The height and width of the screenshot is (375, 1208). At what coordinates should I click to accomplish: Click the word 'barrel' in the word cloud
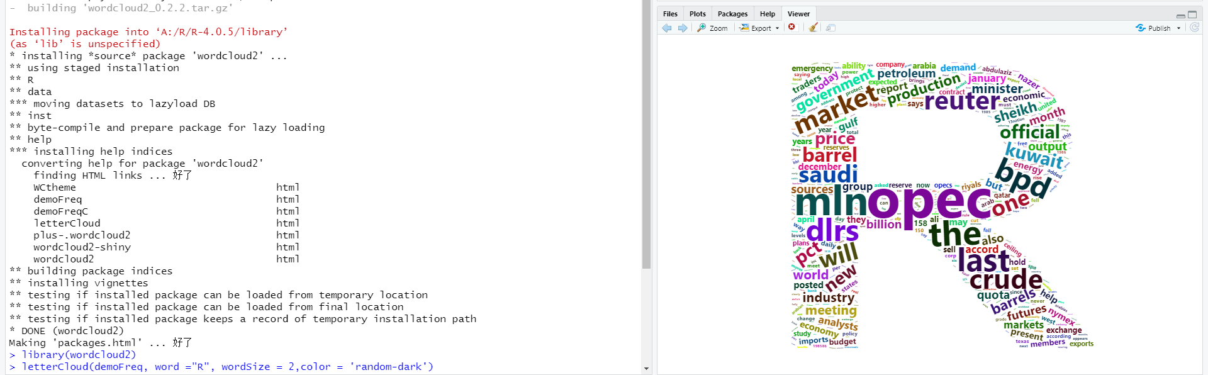pyautogui.click(x=829, y=155)
